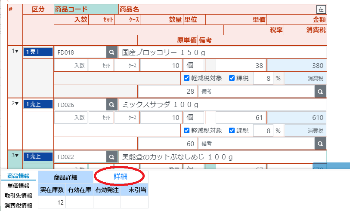Click cost price field showing 60
350x211 pixels.
[167, 144]
